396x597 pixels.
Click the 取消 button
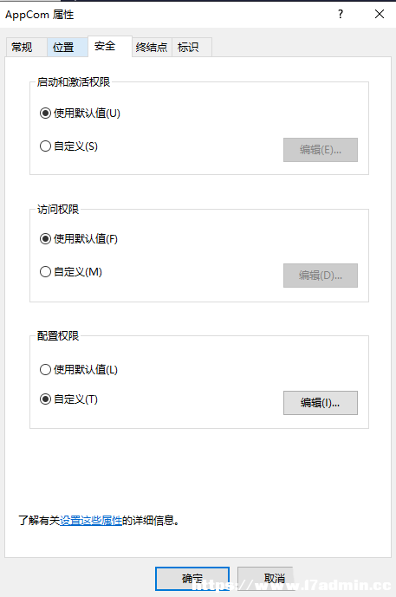(275, 579)
